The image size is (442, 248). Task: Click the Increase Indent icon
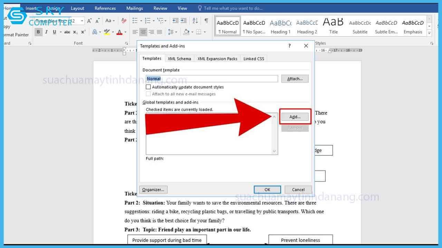184,21
